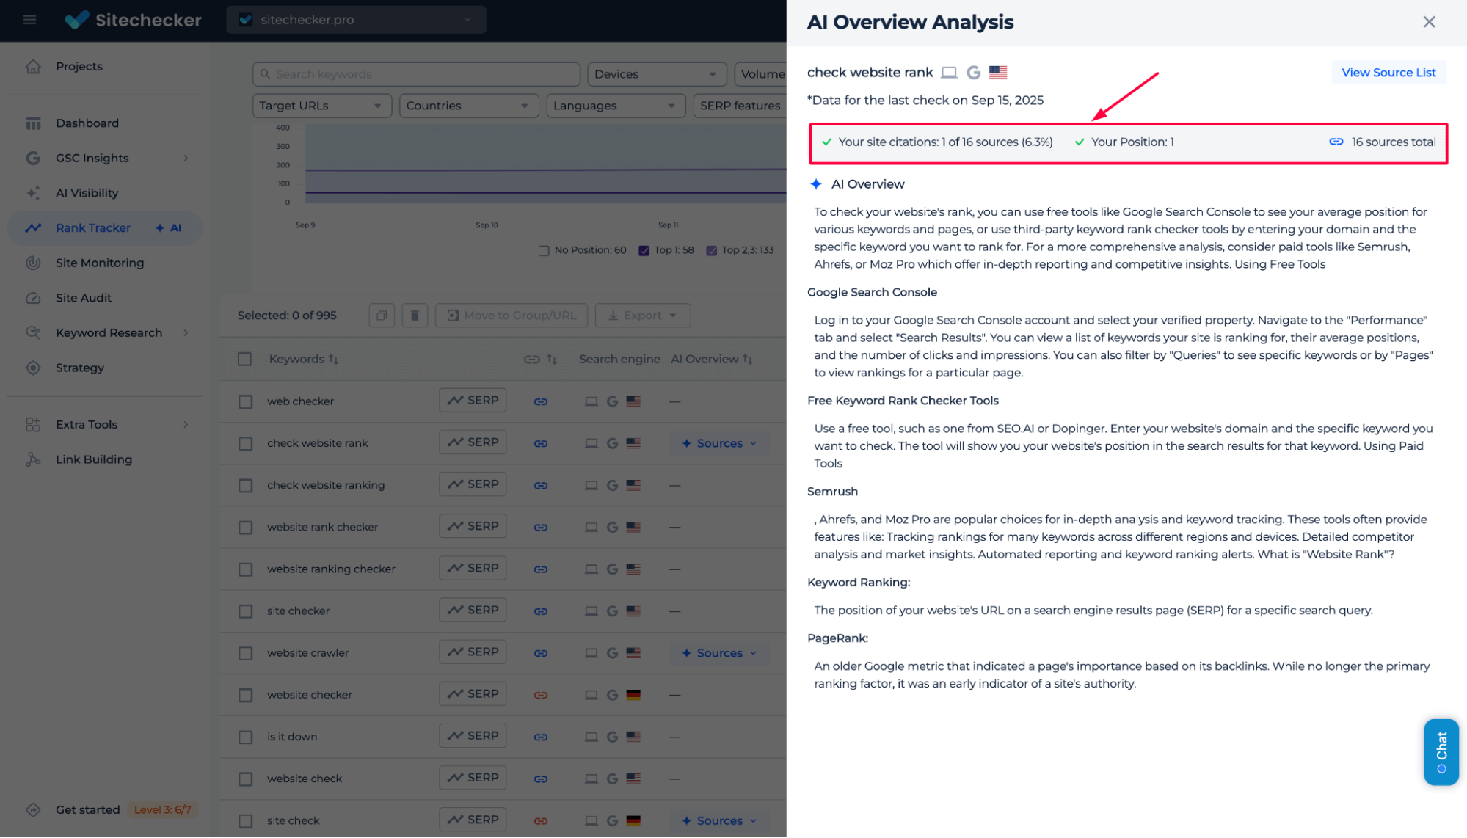Image resolution: width=1467 pixels, height=838 pixels.
Task: Click the Volume filter field
Action: (760, 74)
